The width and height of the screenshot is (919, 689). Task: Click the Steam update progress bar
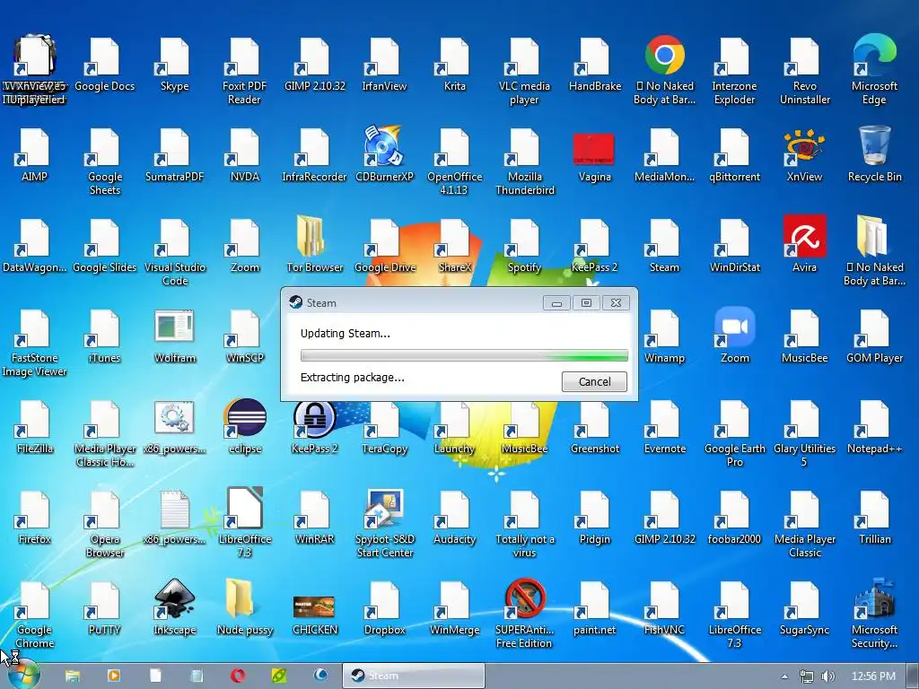pos(464,355)
